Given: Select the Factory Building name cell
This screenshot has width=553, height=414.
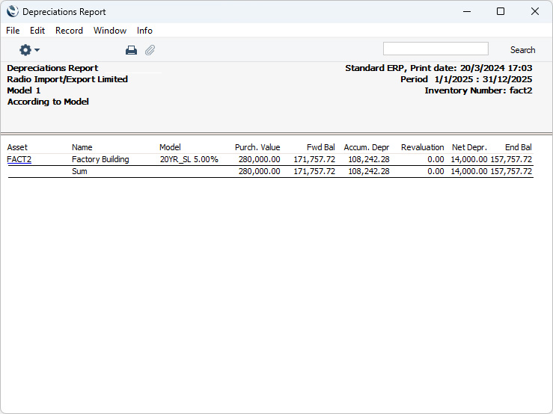Looking at the screenshot, I should [x=100, y=159].
